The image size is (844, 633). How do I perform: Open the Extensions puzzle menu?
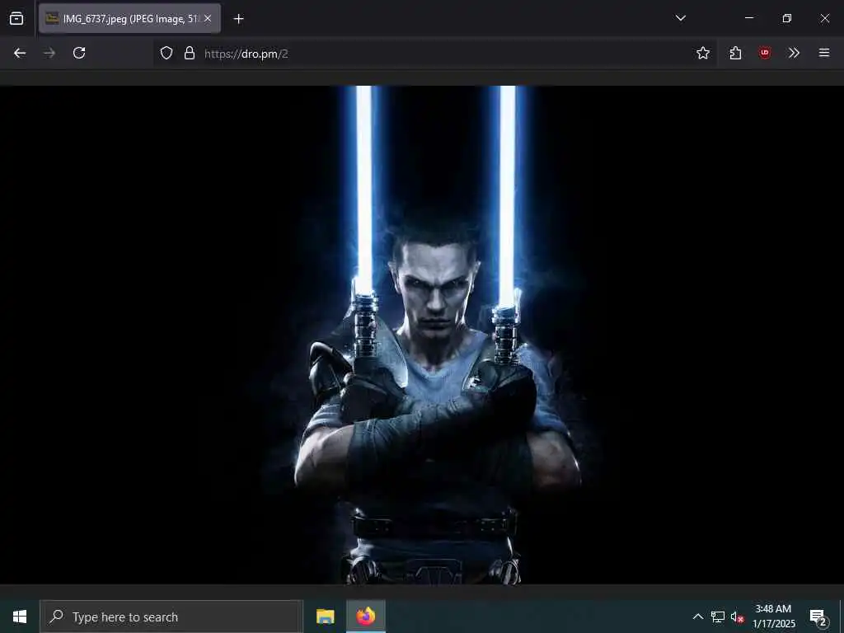(x=735, y=53)
